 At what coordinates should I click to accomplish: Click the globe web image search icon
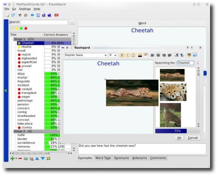click(195, 55)
